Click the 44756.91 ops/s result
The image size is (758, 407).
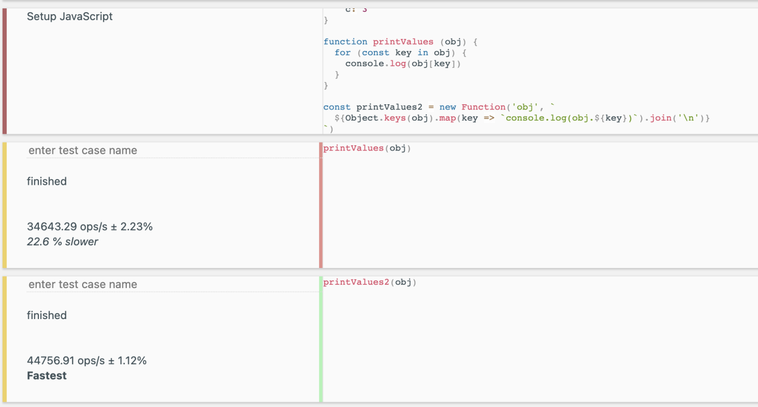click(x=86, y=361)
